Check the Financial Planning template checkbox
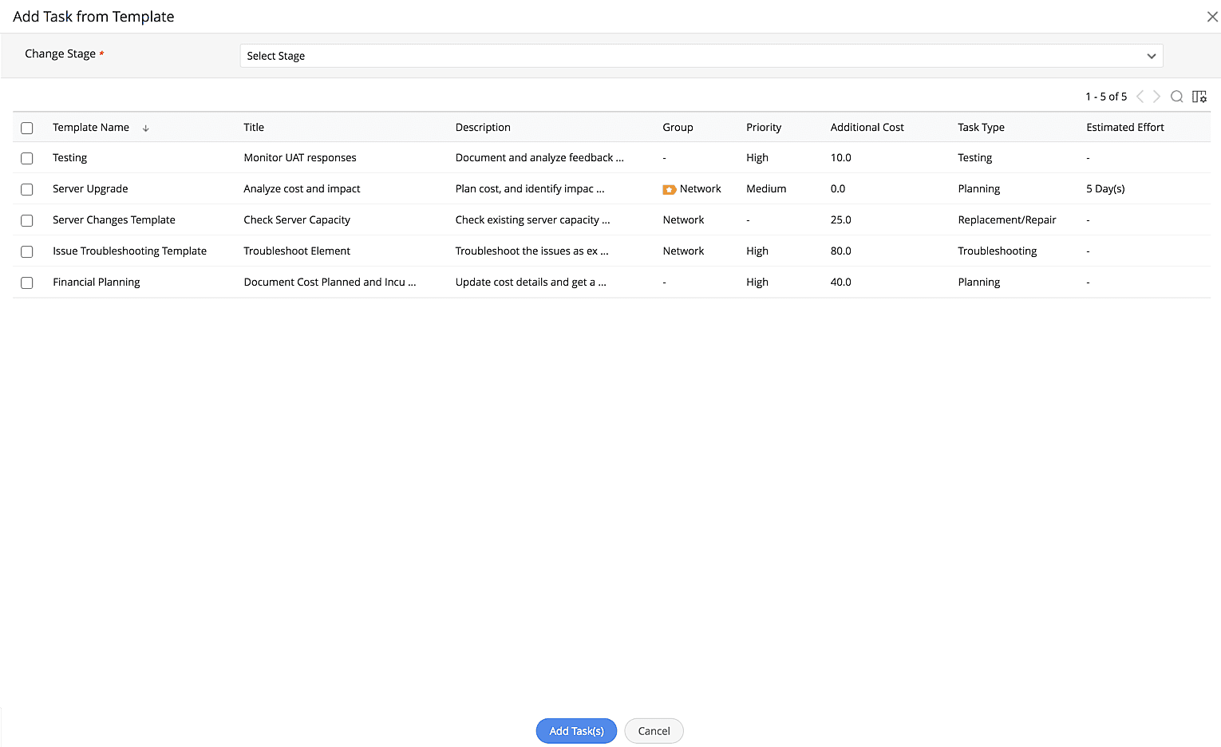 [27, 283]
